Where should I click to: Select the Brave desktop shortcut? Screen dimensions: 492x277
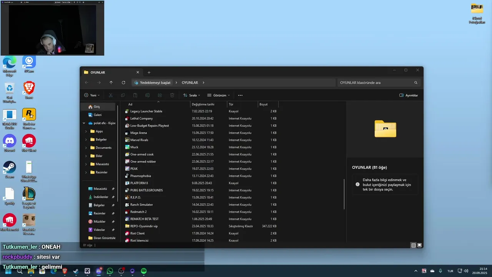29,90
